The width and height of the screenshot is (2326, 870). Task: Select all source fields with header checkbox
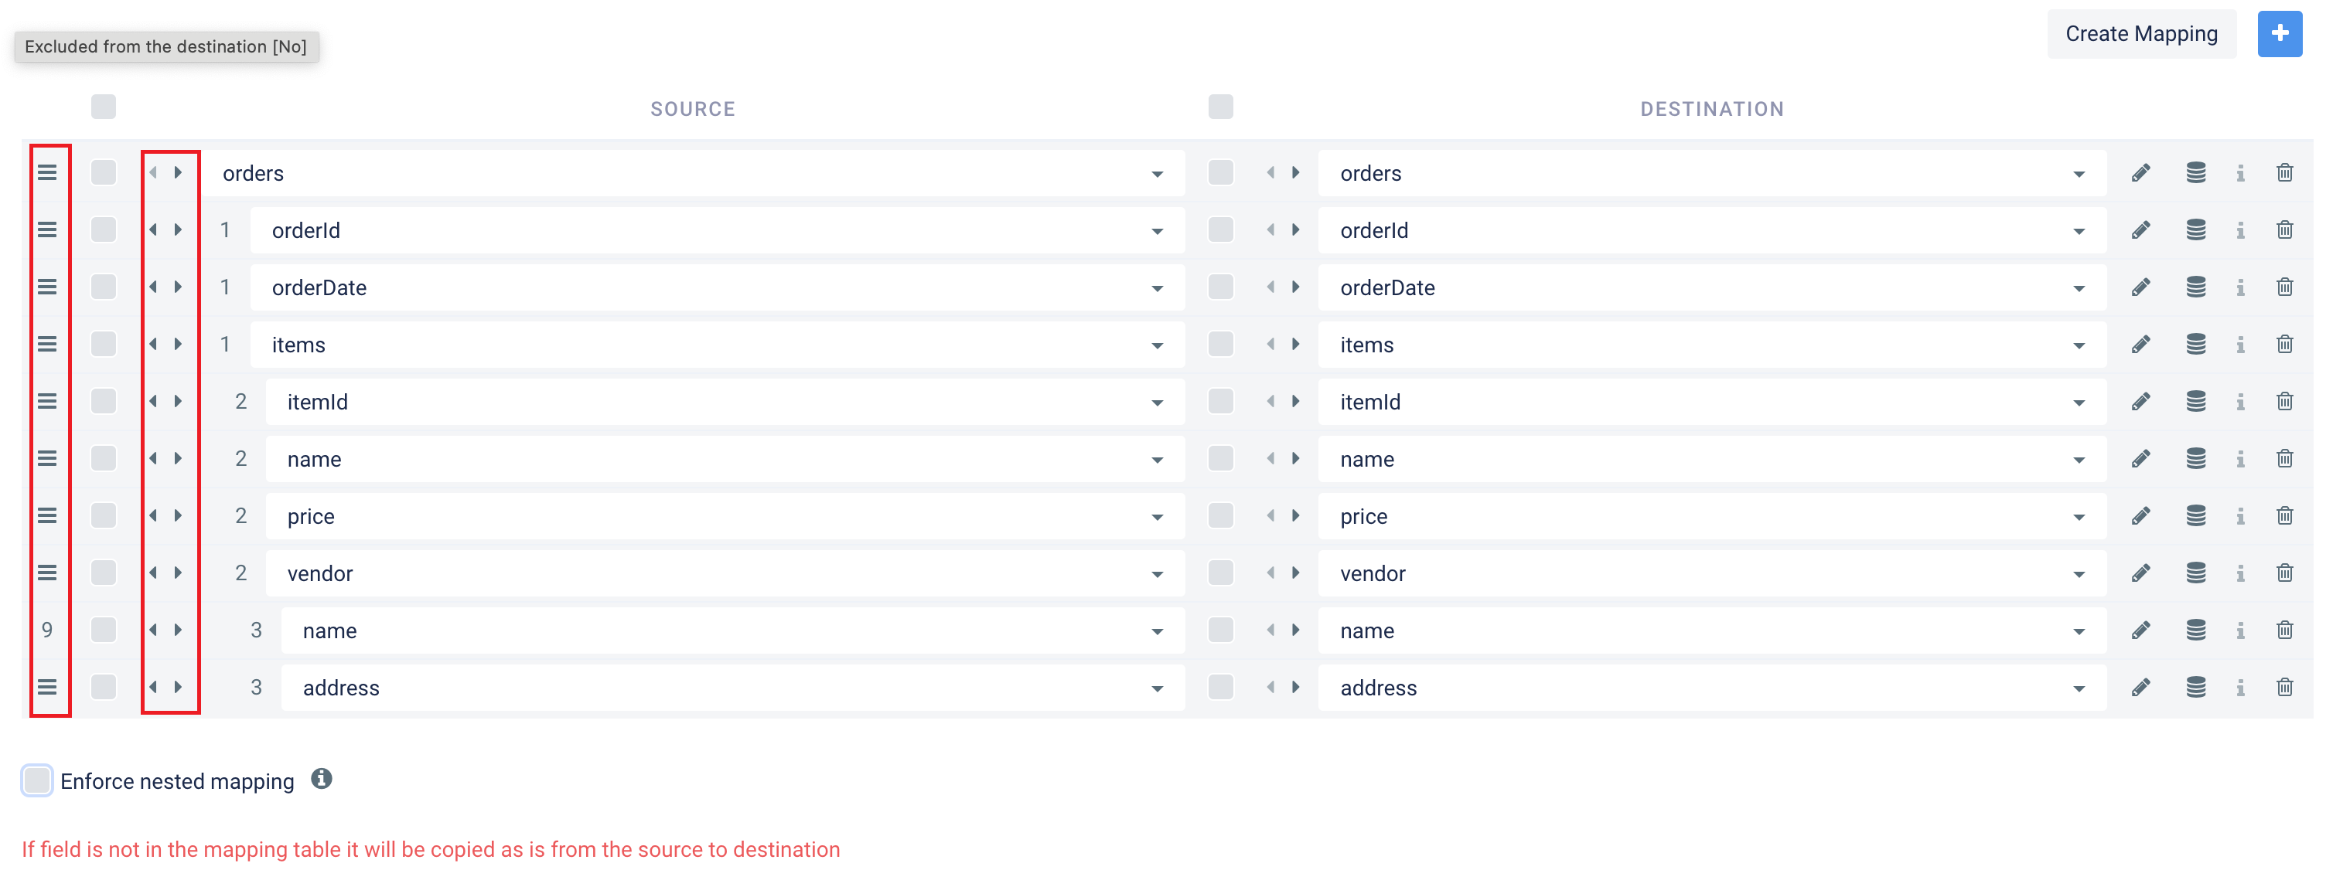tap(104, 107)
